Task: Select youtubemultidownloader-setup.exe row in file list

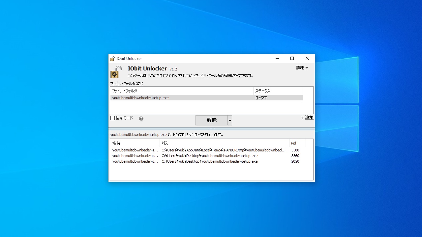Action: [206, 98]
